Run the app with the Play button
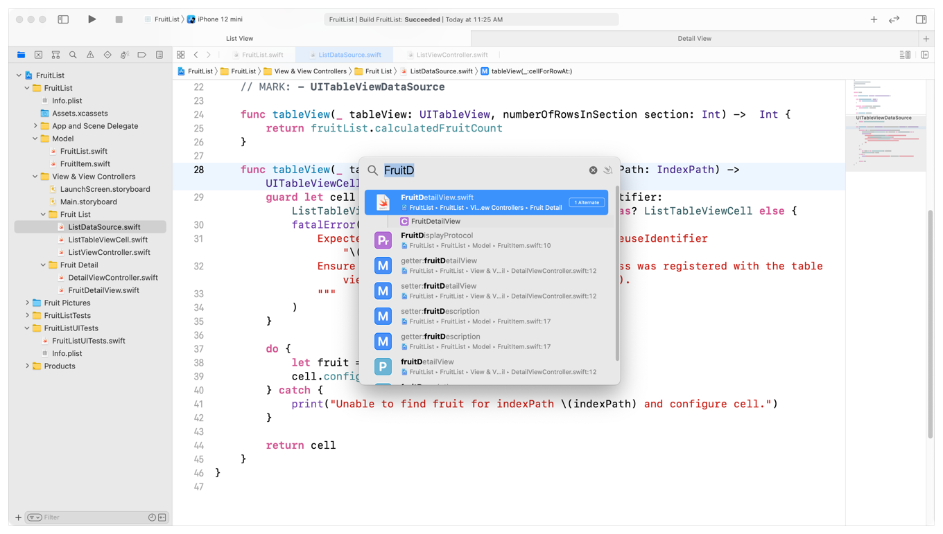The width and height of the screenshot is (943, 534). coord(92,19)
